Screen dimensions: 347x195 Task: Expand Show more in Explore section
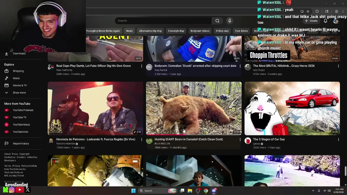point(19,93)
